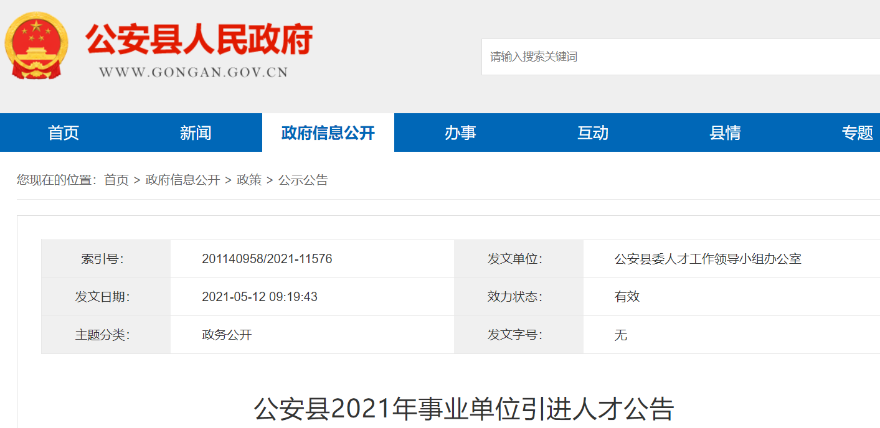The width and height of the screenshot is (880, 428).
Task: Open the 互动 navigation tab
Action: [x=593, y=133]
